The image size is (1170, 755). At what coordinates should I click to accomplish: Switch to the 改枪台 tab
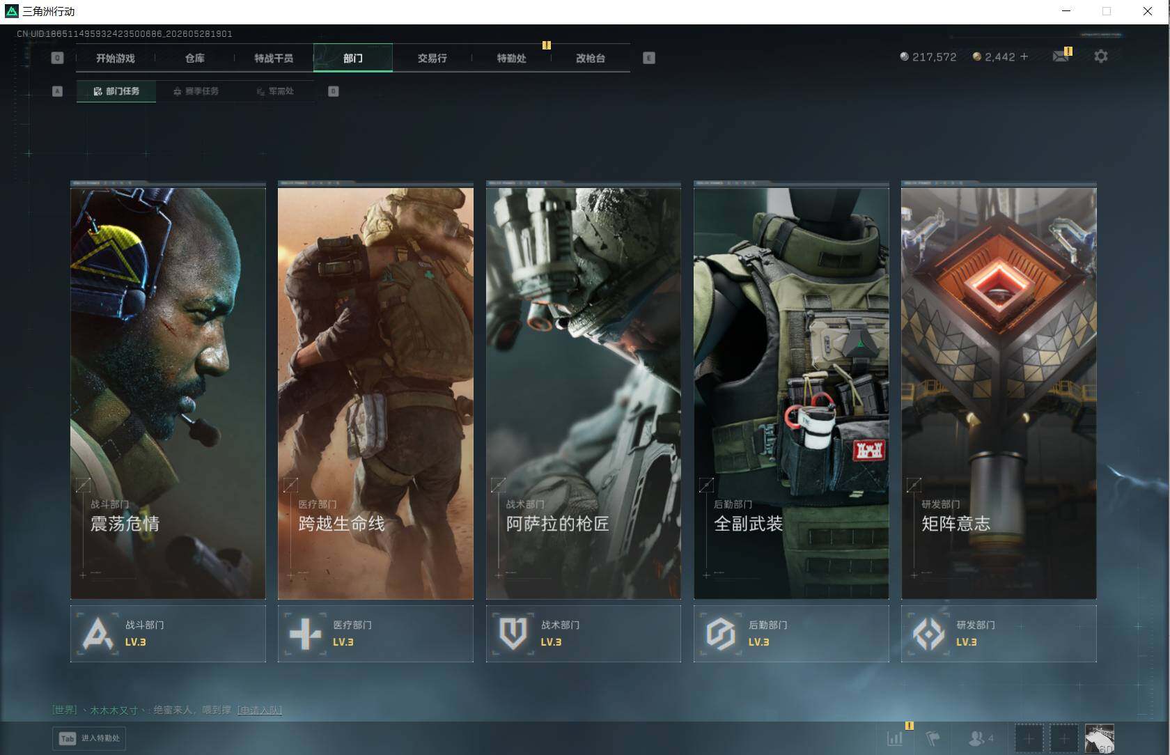pyautogui.click(x=591, y=58)
